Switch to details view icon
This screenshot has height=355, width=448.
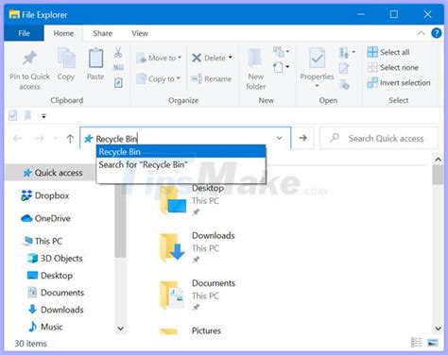[417, 342]
